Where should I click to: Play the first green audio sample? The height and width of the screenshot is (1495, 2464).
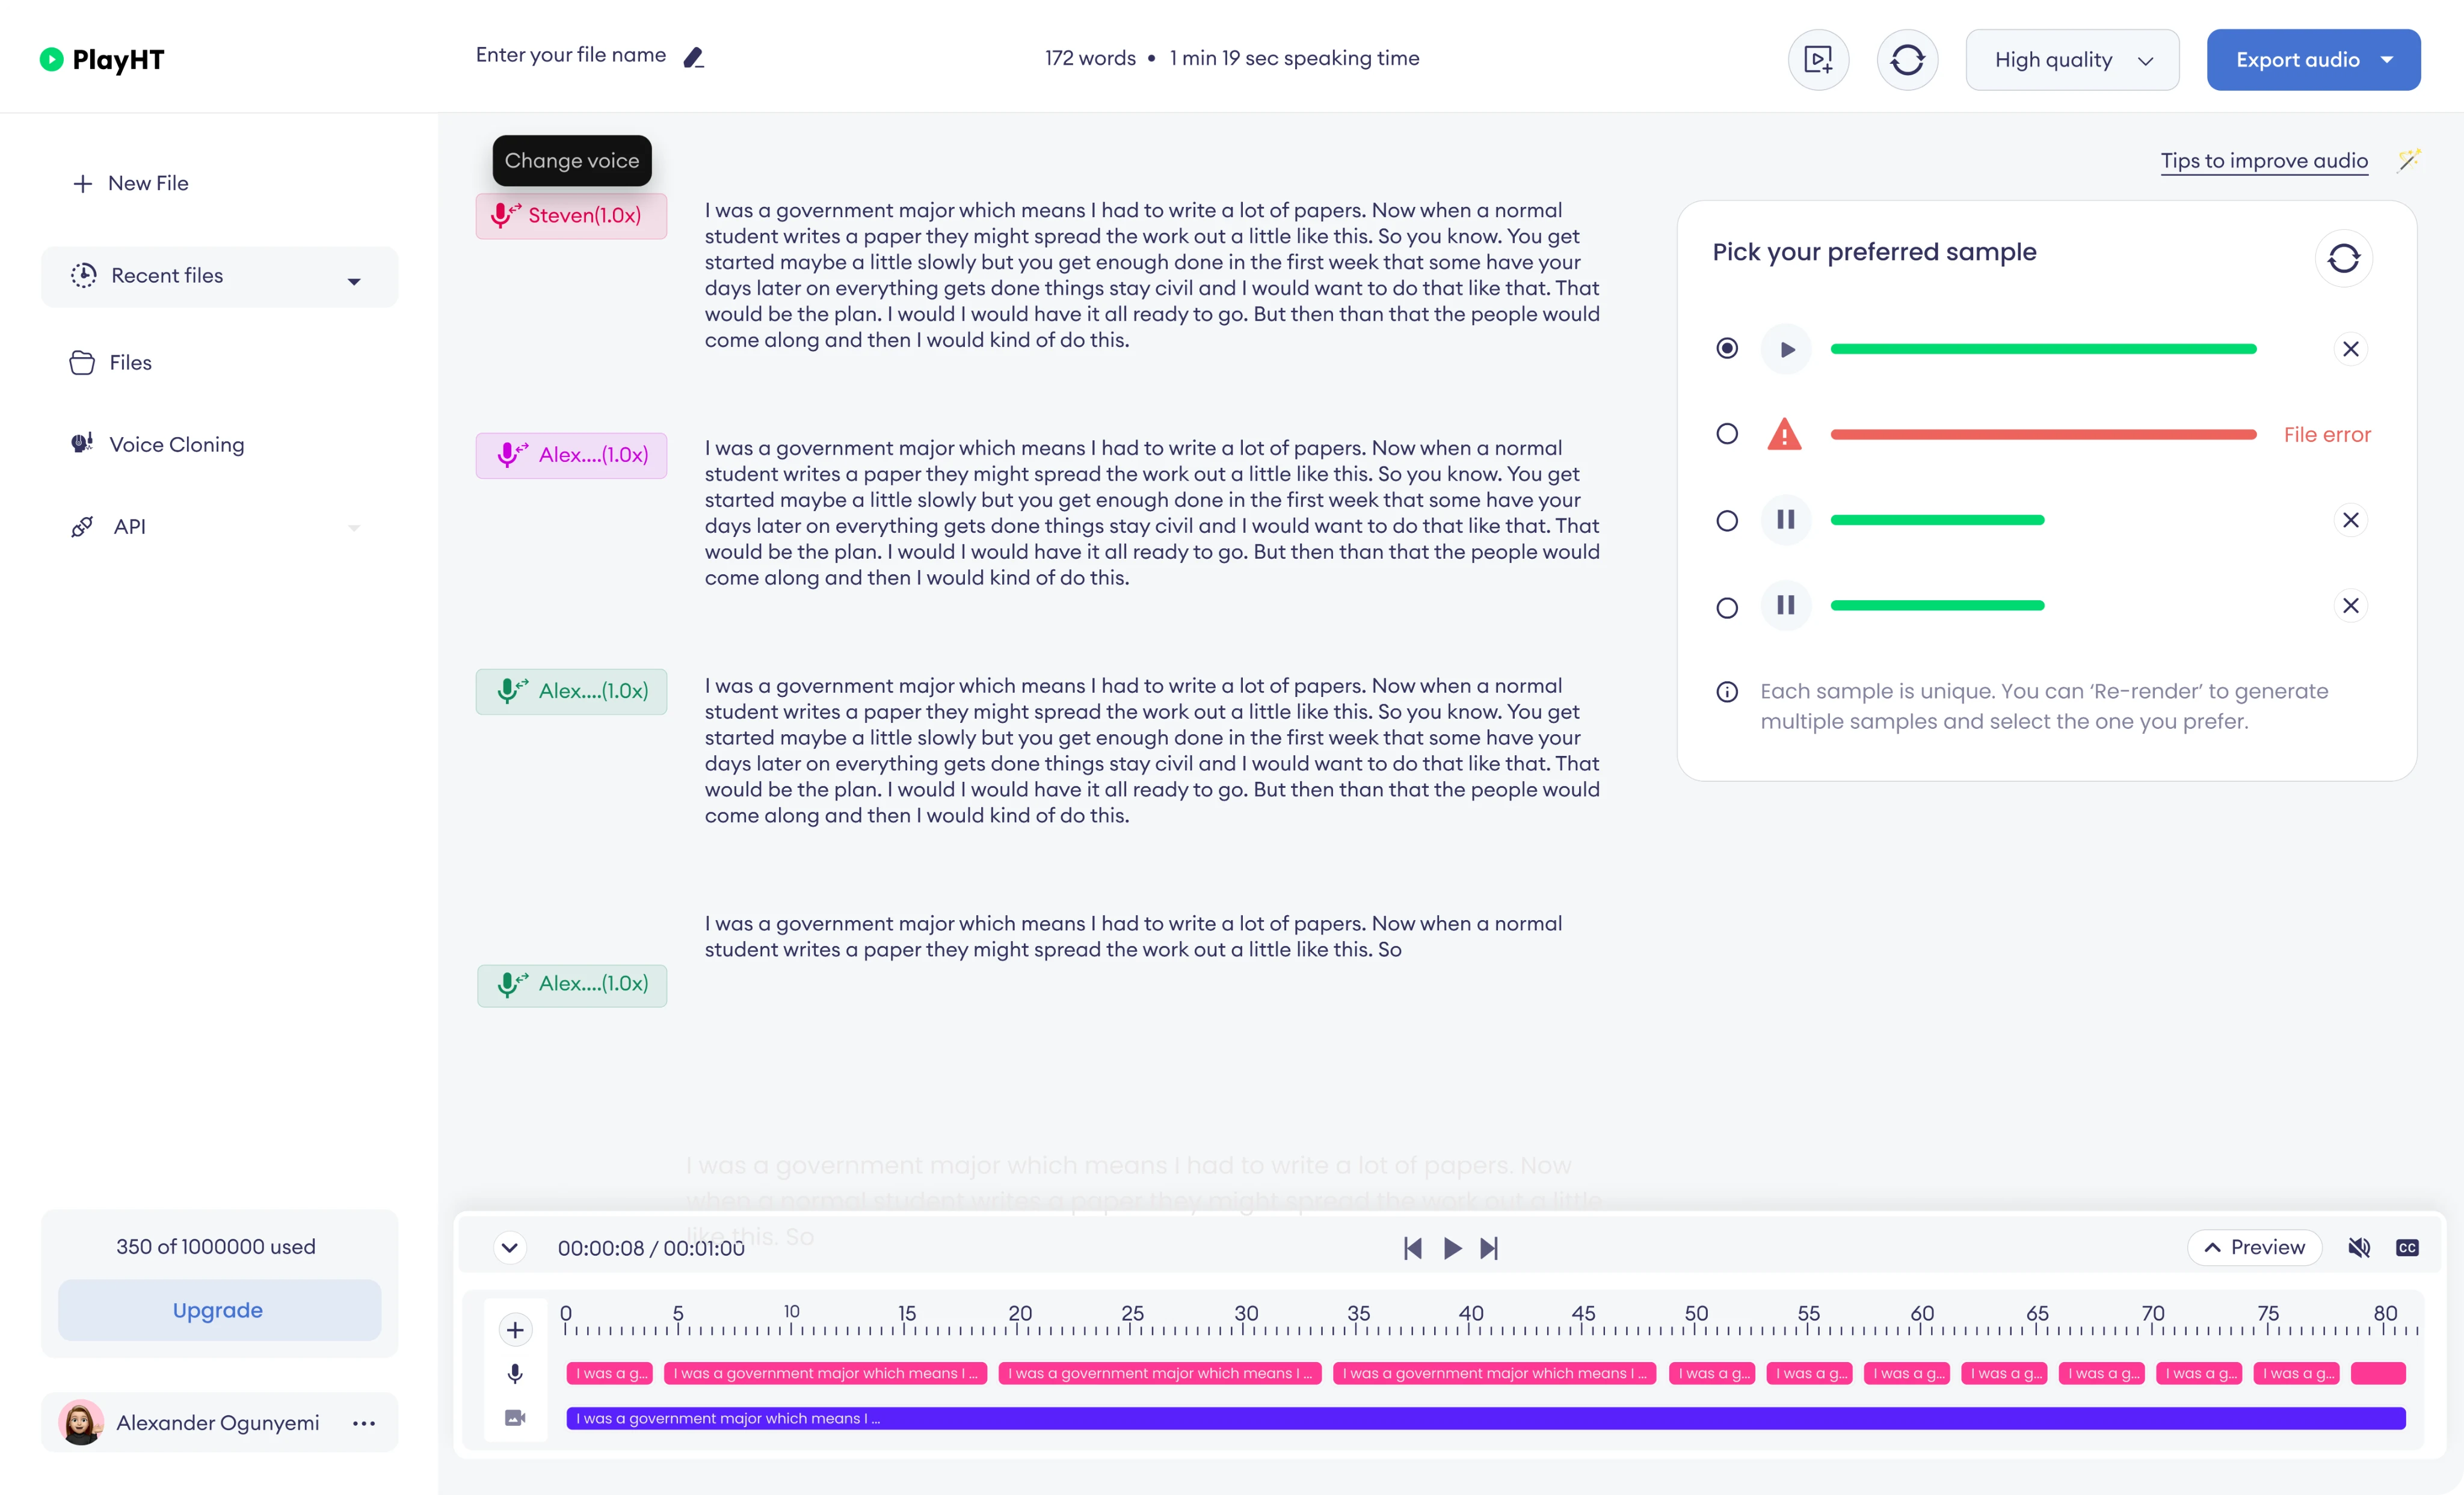pos(1786,349)
